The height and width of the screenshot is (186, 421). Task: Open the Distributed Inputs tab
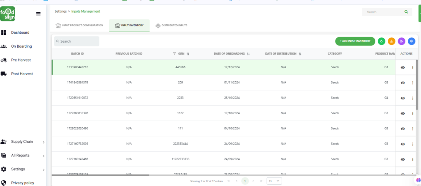[171, 25]
